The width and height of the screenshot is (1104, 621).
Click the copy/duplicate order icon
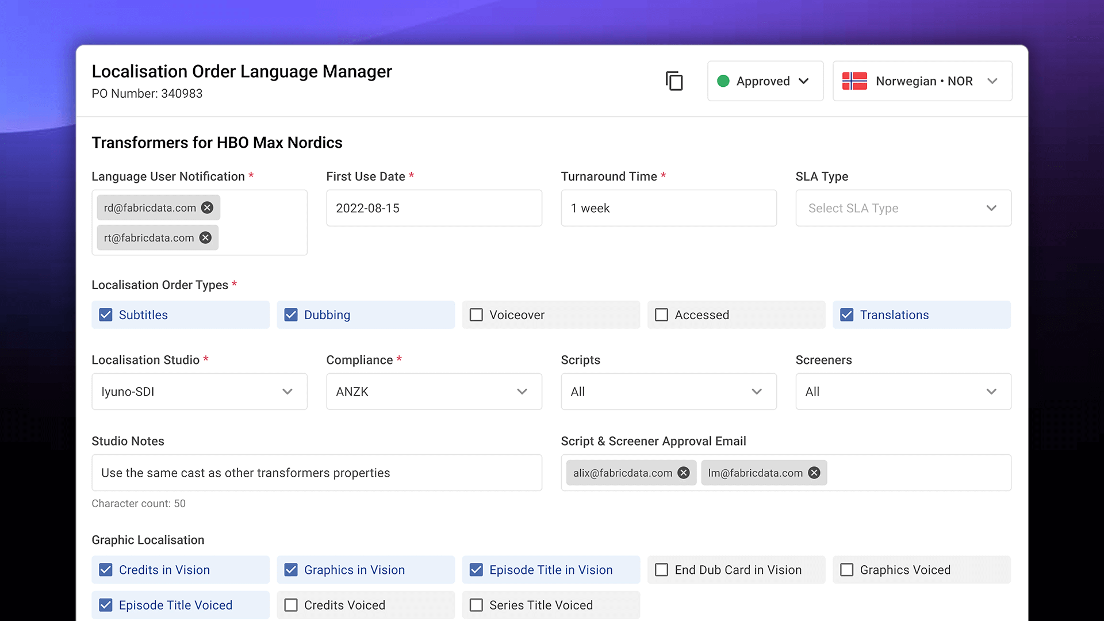tap(674, 81)
